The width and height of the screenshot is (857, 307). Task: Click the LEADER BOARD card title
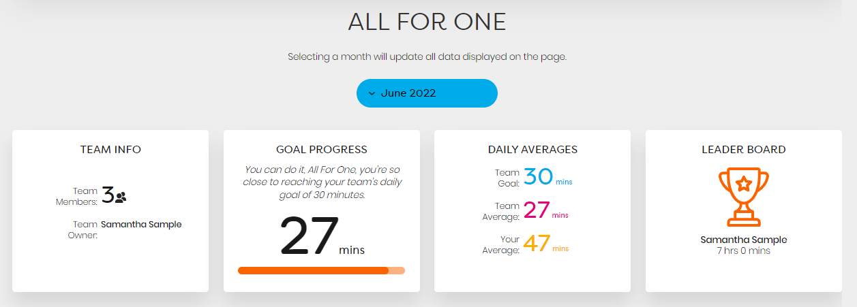coord(744,149)
